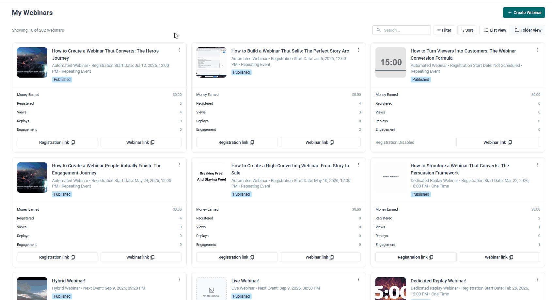
Task: Open webinar title 'How to Structure a Webinar That Converts'
Action: pyautogui.click(x=460, y=169)
